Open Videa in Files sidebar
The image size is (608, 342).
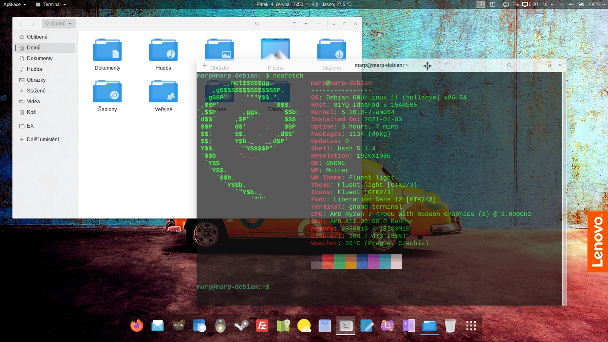[45, 101]
